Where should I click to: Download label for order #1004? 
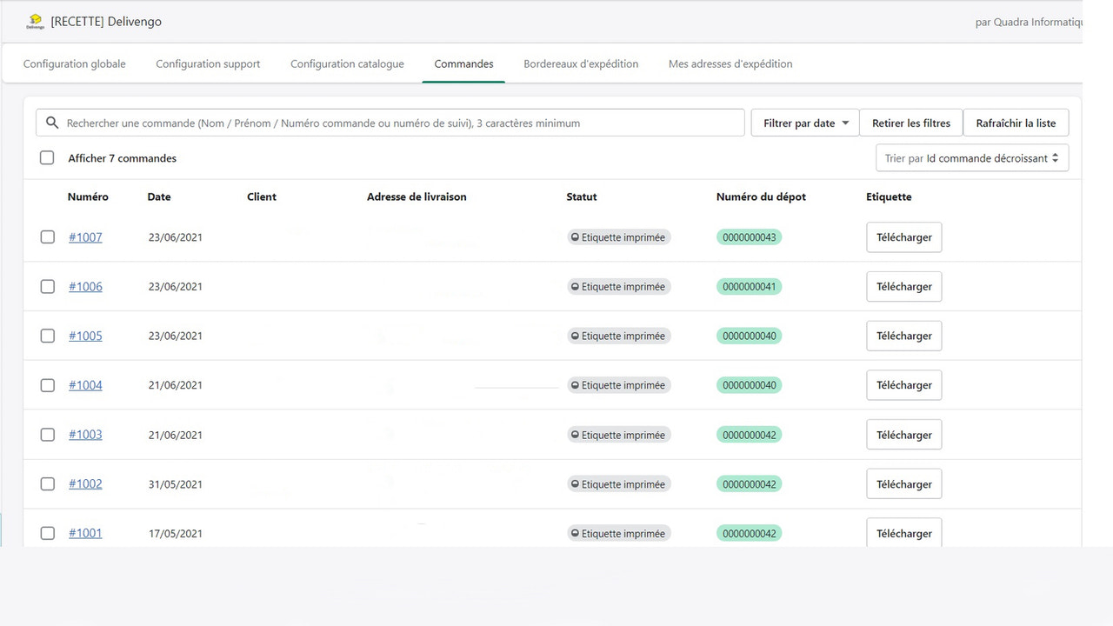coord(904,385)
